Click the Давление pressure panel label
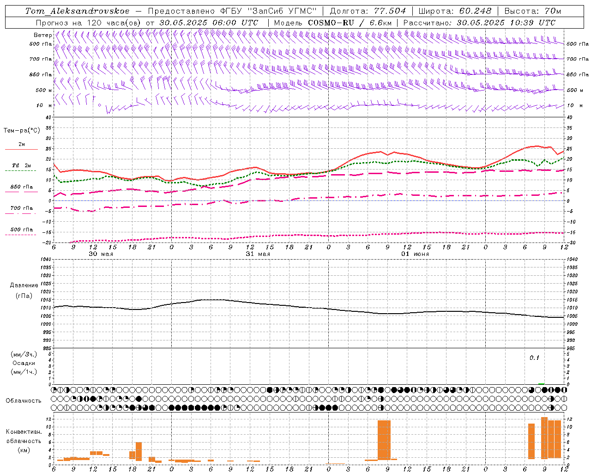591x473 pixels. click(24, 285)
